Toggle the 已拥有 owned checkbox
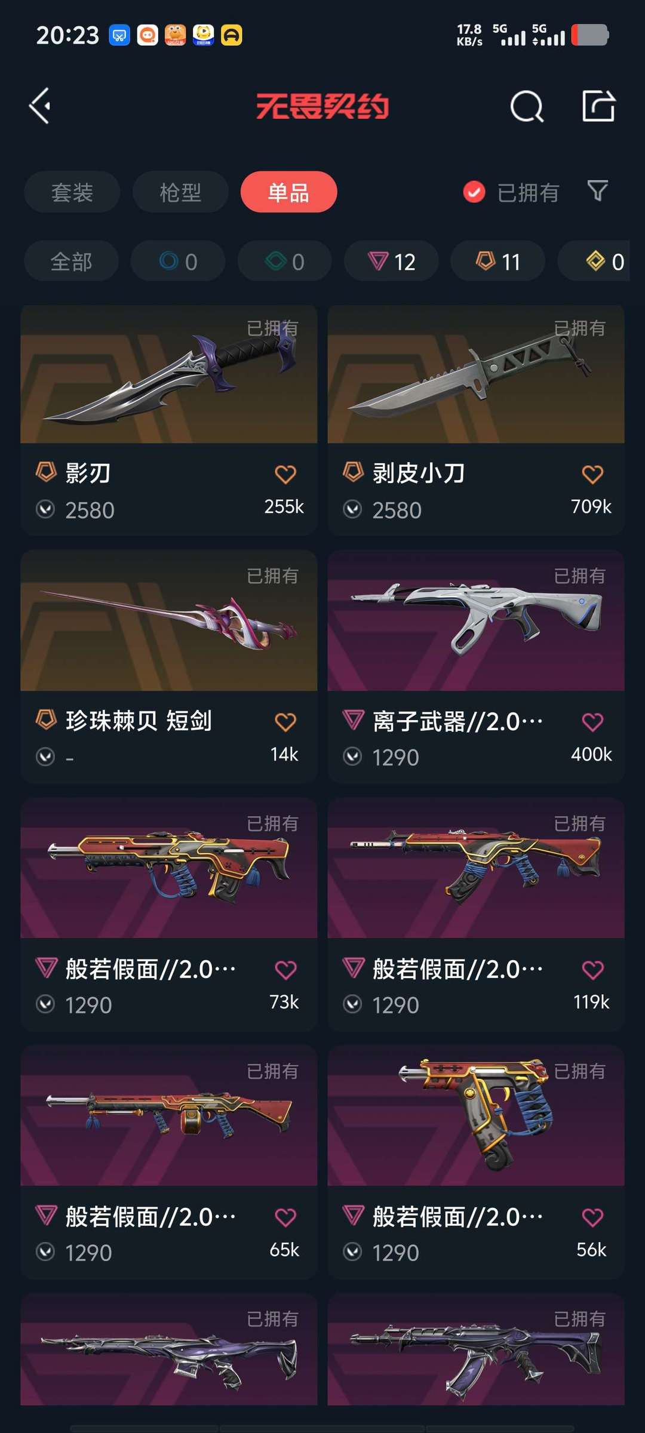This screenshot has width=645, height=1433. (474, 192)
